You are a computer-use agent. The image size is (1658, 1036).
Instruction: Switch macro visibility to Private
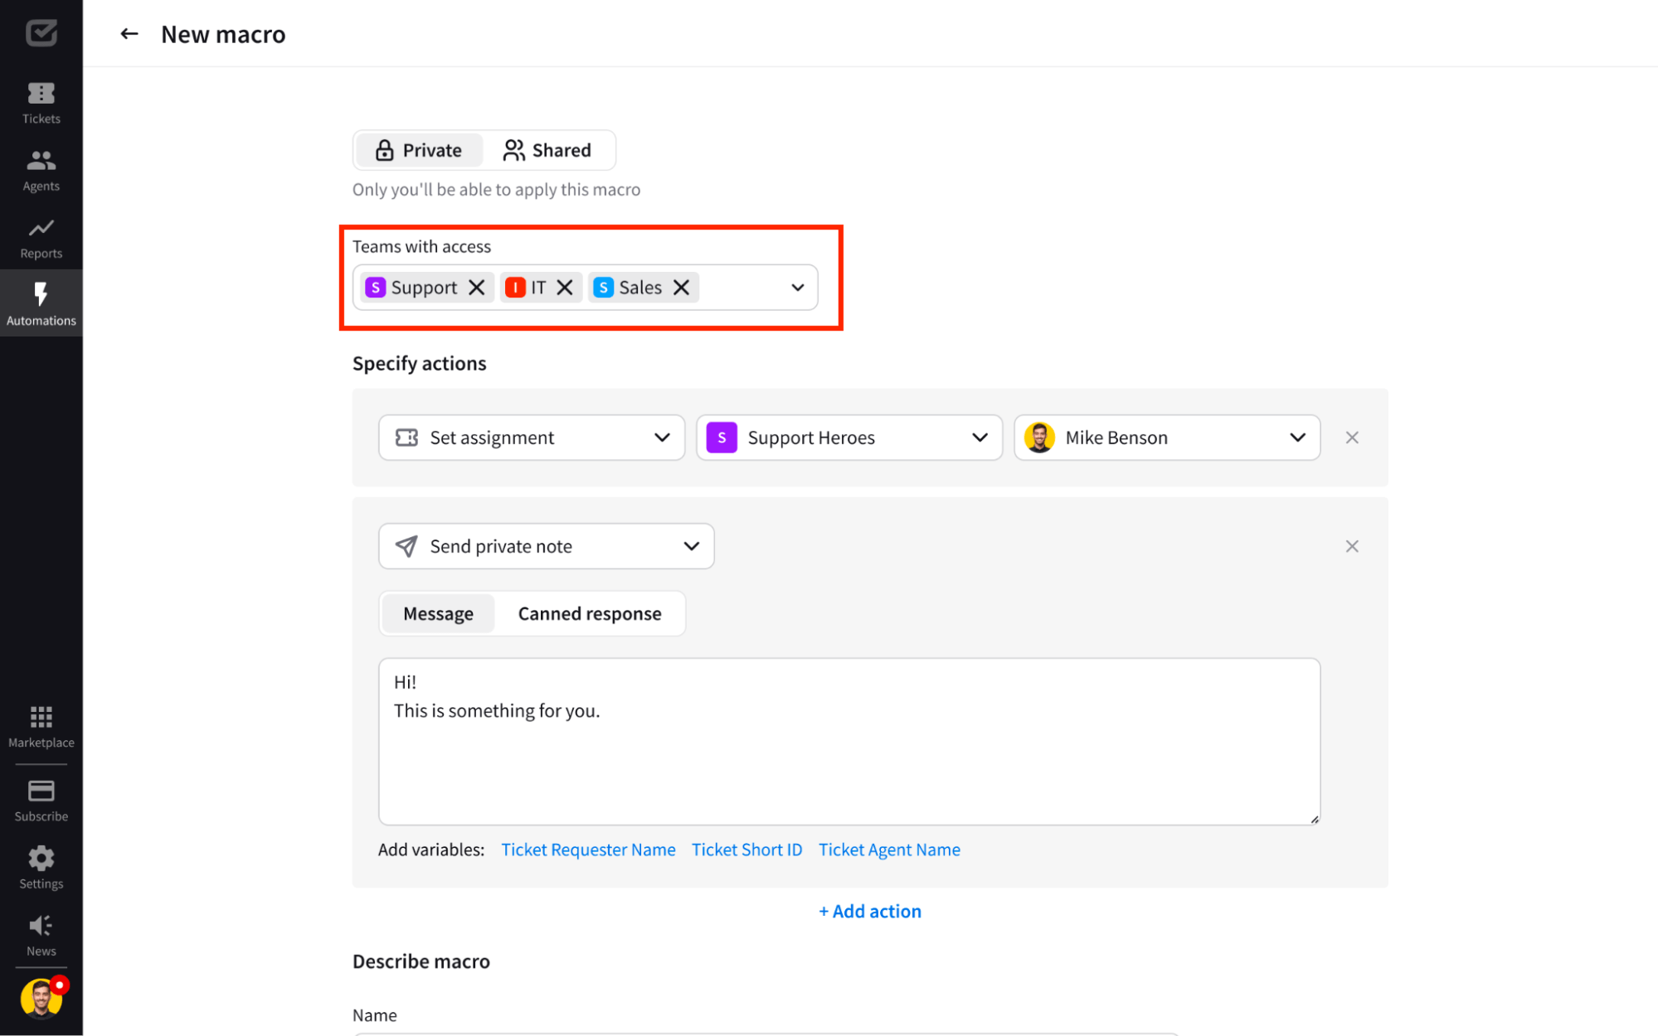coord(420,150)
